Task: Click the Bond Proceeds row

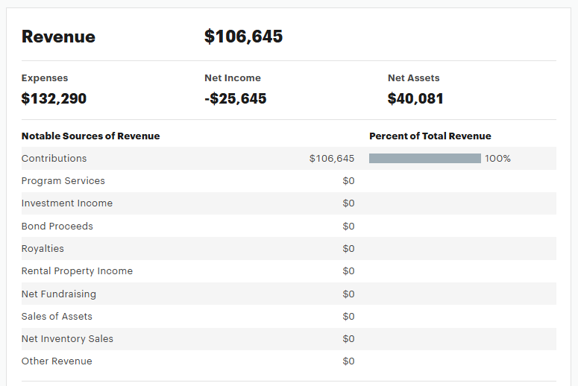Action: pyautogui.click(x=57, y=227)
